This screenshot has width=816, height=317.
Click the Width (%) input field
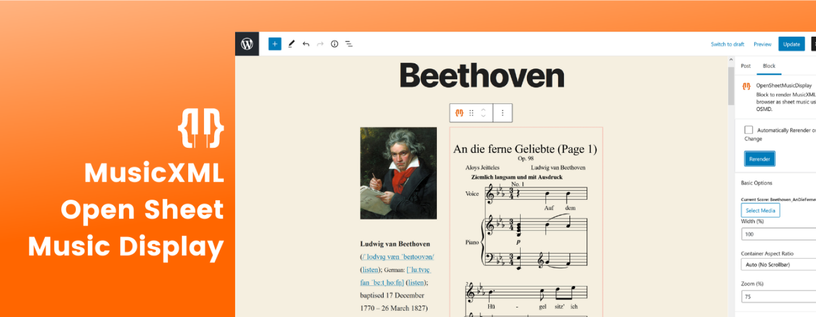coord(779,234)
